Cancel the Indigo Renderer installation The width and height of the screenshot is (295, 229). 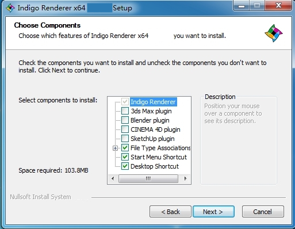pyautogui.click(x=263, y=212)
